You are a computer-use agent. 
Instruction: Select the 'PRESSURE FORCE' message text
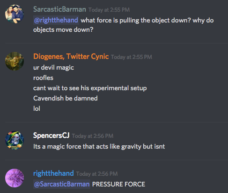point(118,184)
